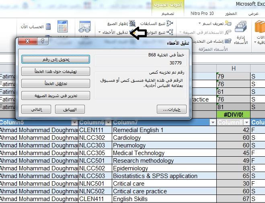Select course code CLEN111 cell

tap(95, 130)
